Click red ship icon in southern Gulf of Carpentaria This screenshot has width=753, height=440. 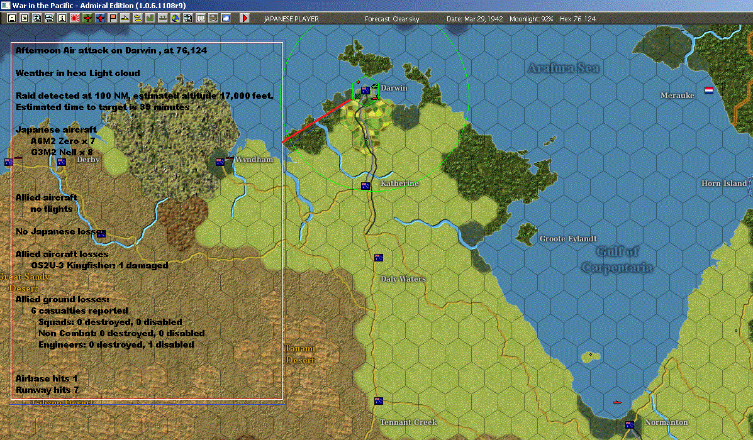click(x=617, y=402)
